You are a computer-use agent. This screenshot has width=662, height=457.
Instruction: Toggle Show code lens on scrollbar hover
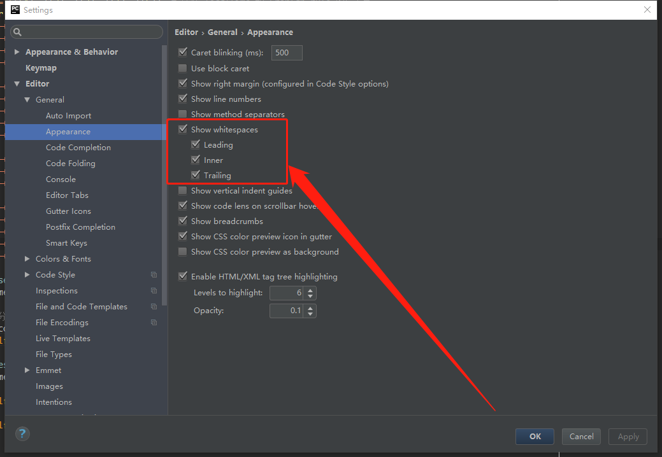point(183,206)
